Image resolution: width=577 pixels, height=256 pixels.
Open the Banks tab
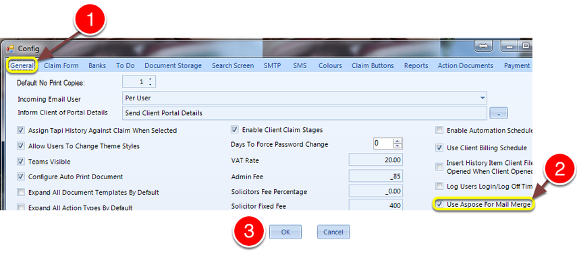(x=97, y=66)
